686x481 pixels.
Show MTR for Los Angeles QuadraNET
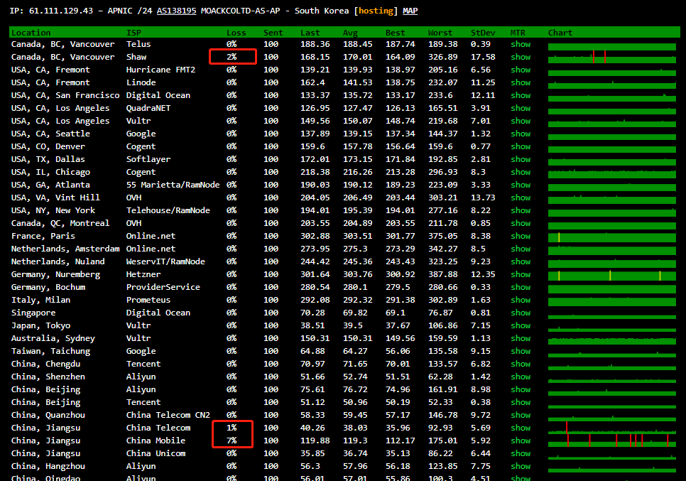pos(521,108)
